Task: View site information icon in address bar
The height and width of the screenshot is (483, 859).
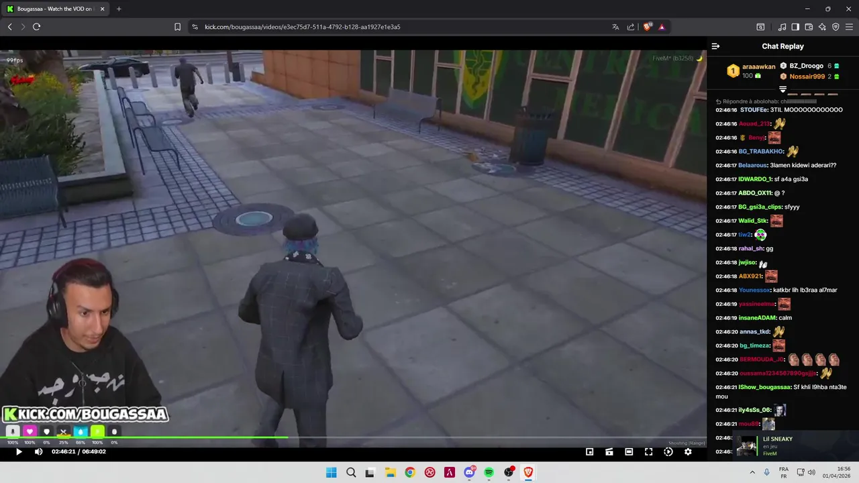Action: point(195,27)
